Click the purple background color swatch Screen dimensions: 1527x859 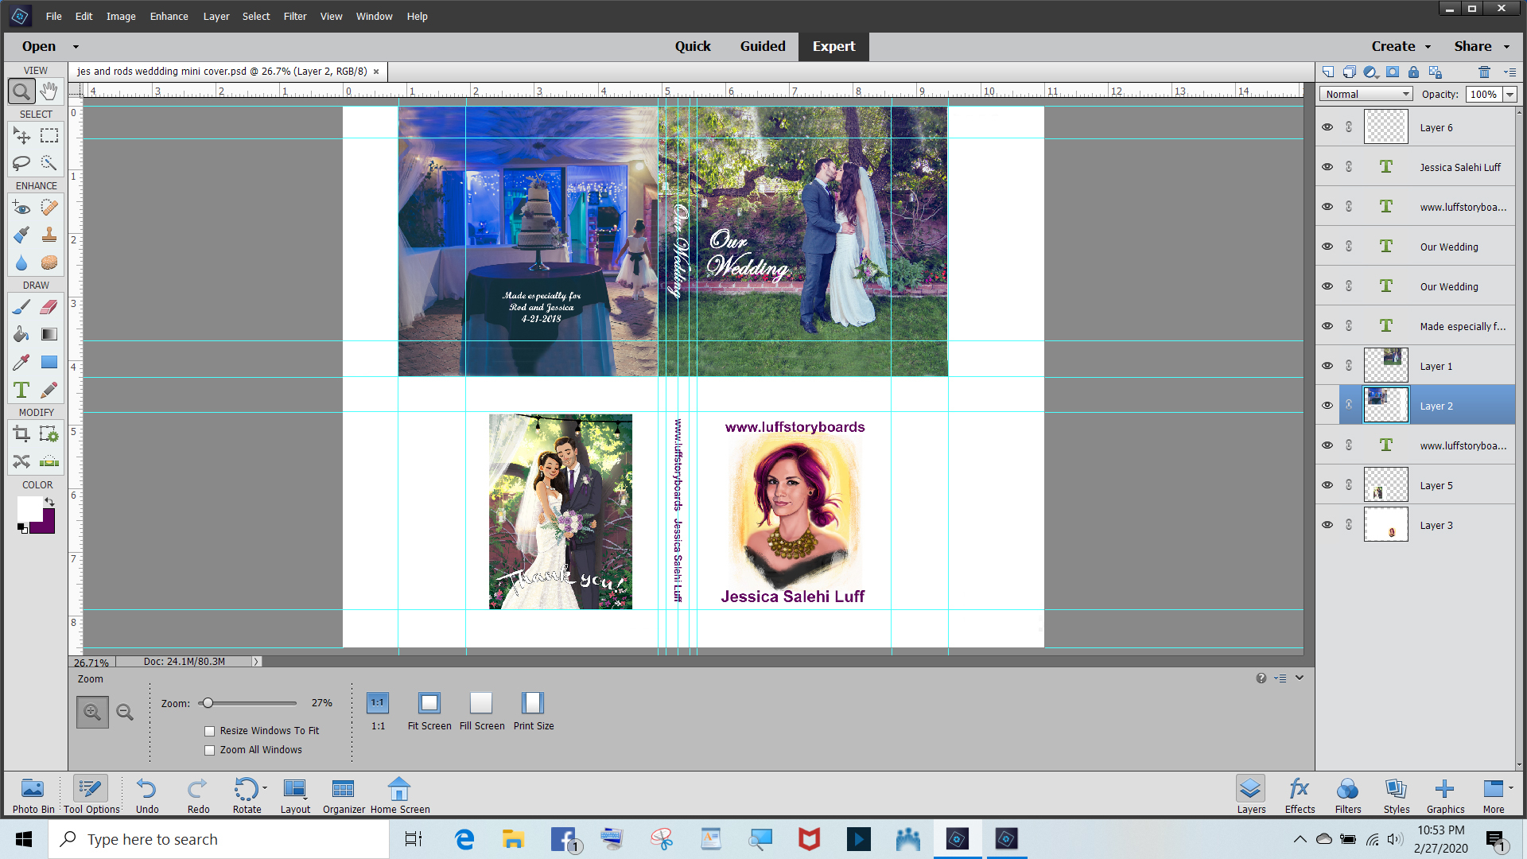45,523
